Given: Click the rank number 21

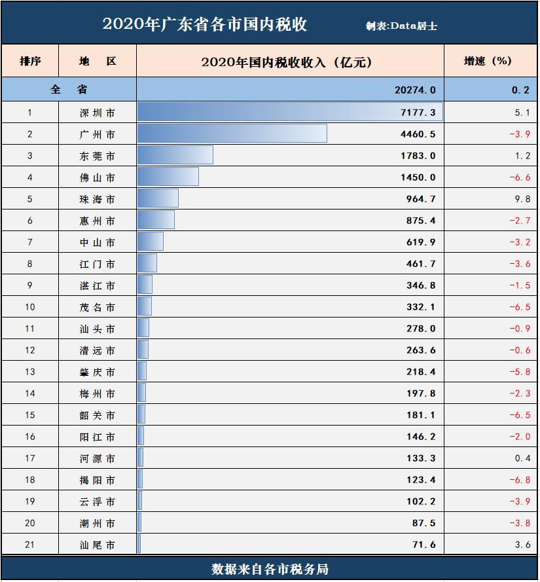Looking at the screenshot, I should tap(29, 545).
